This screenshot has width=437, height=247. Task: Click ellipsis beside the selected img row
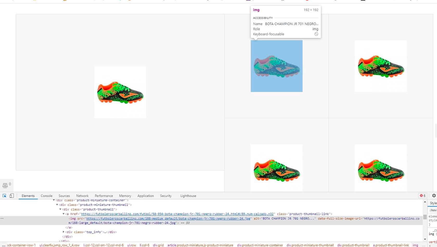click(x=2, y=218)
